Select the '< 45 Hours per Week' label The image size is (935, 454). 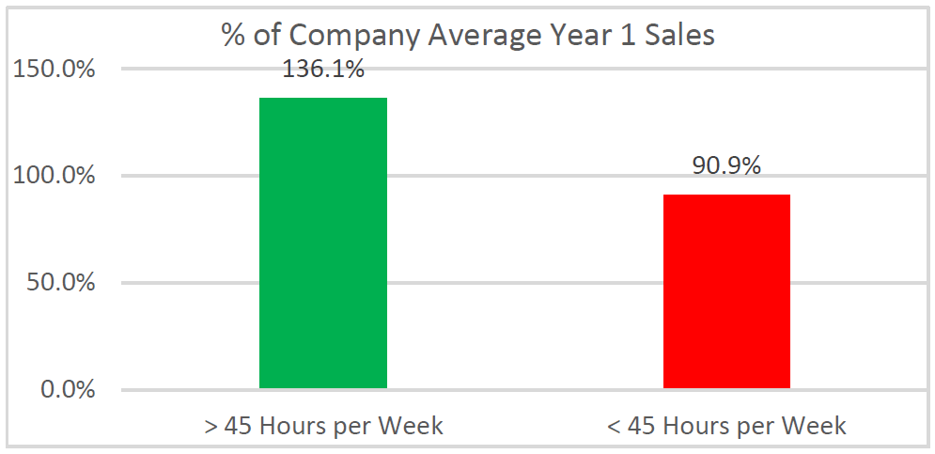tap(726, 426)
